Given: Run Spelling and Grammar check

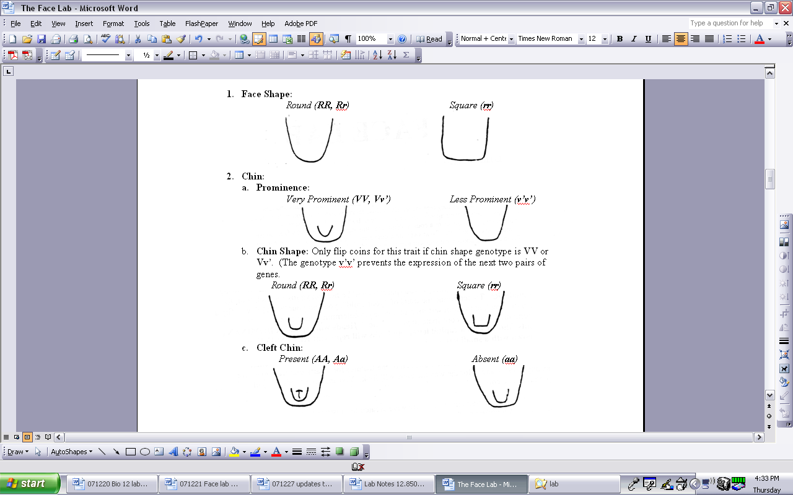Looking at the screenshot, I should 105,39.
